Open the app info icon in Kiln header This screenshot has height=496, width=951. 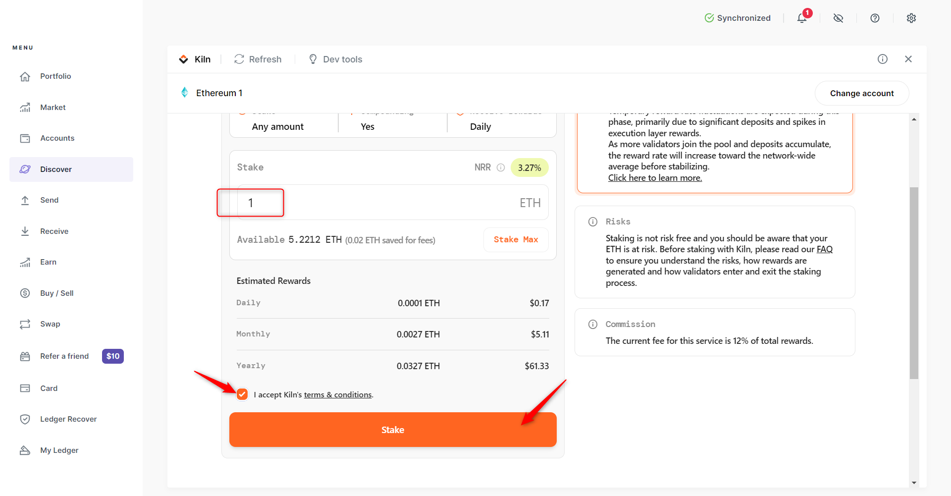[883, 59]
